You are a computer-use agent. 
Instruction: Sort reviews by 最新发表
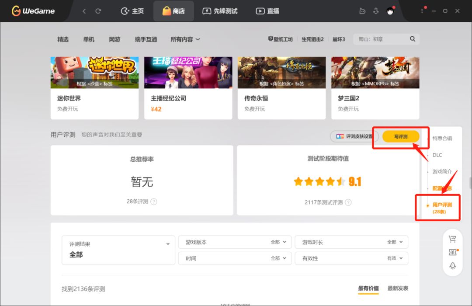click(x=398, y=288)
